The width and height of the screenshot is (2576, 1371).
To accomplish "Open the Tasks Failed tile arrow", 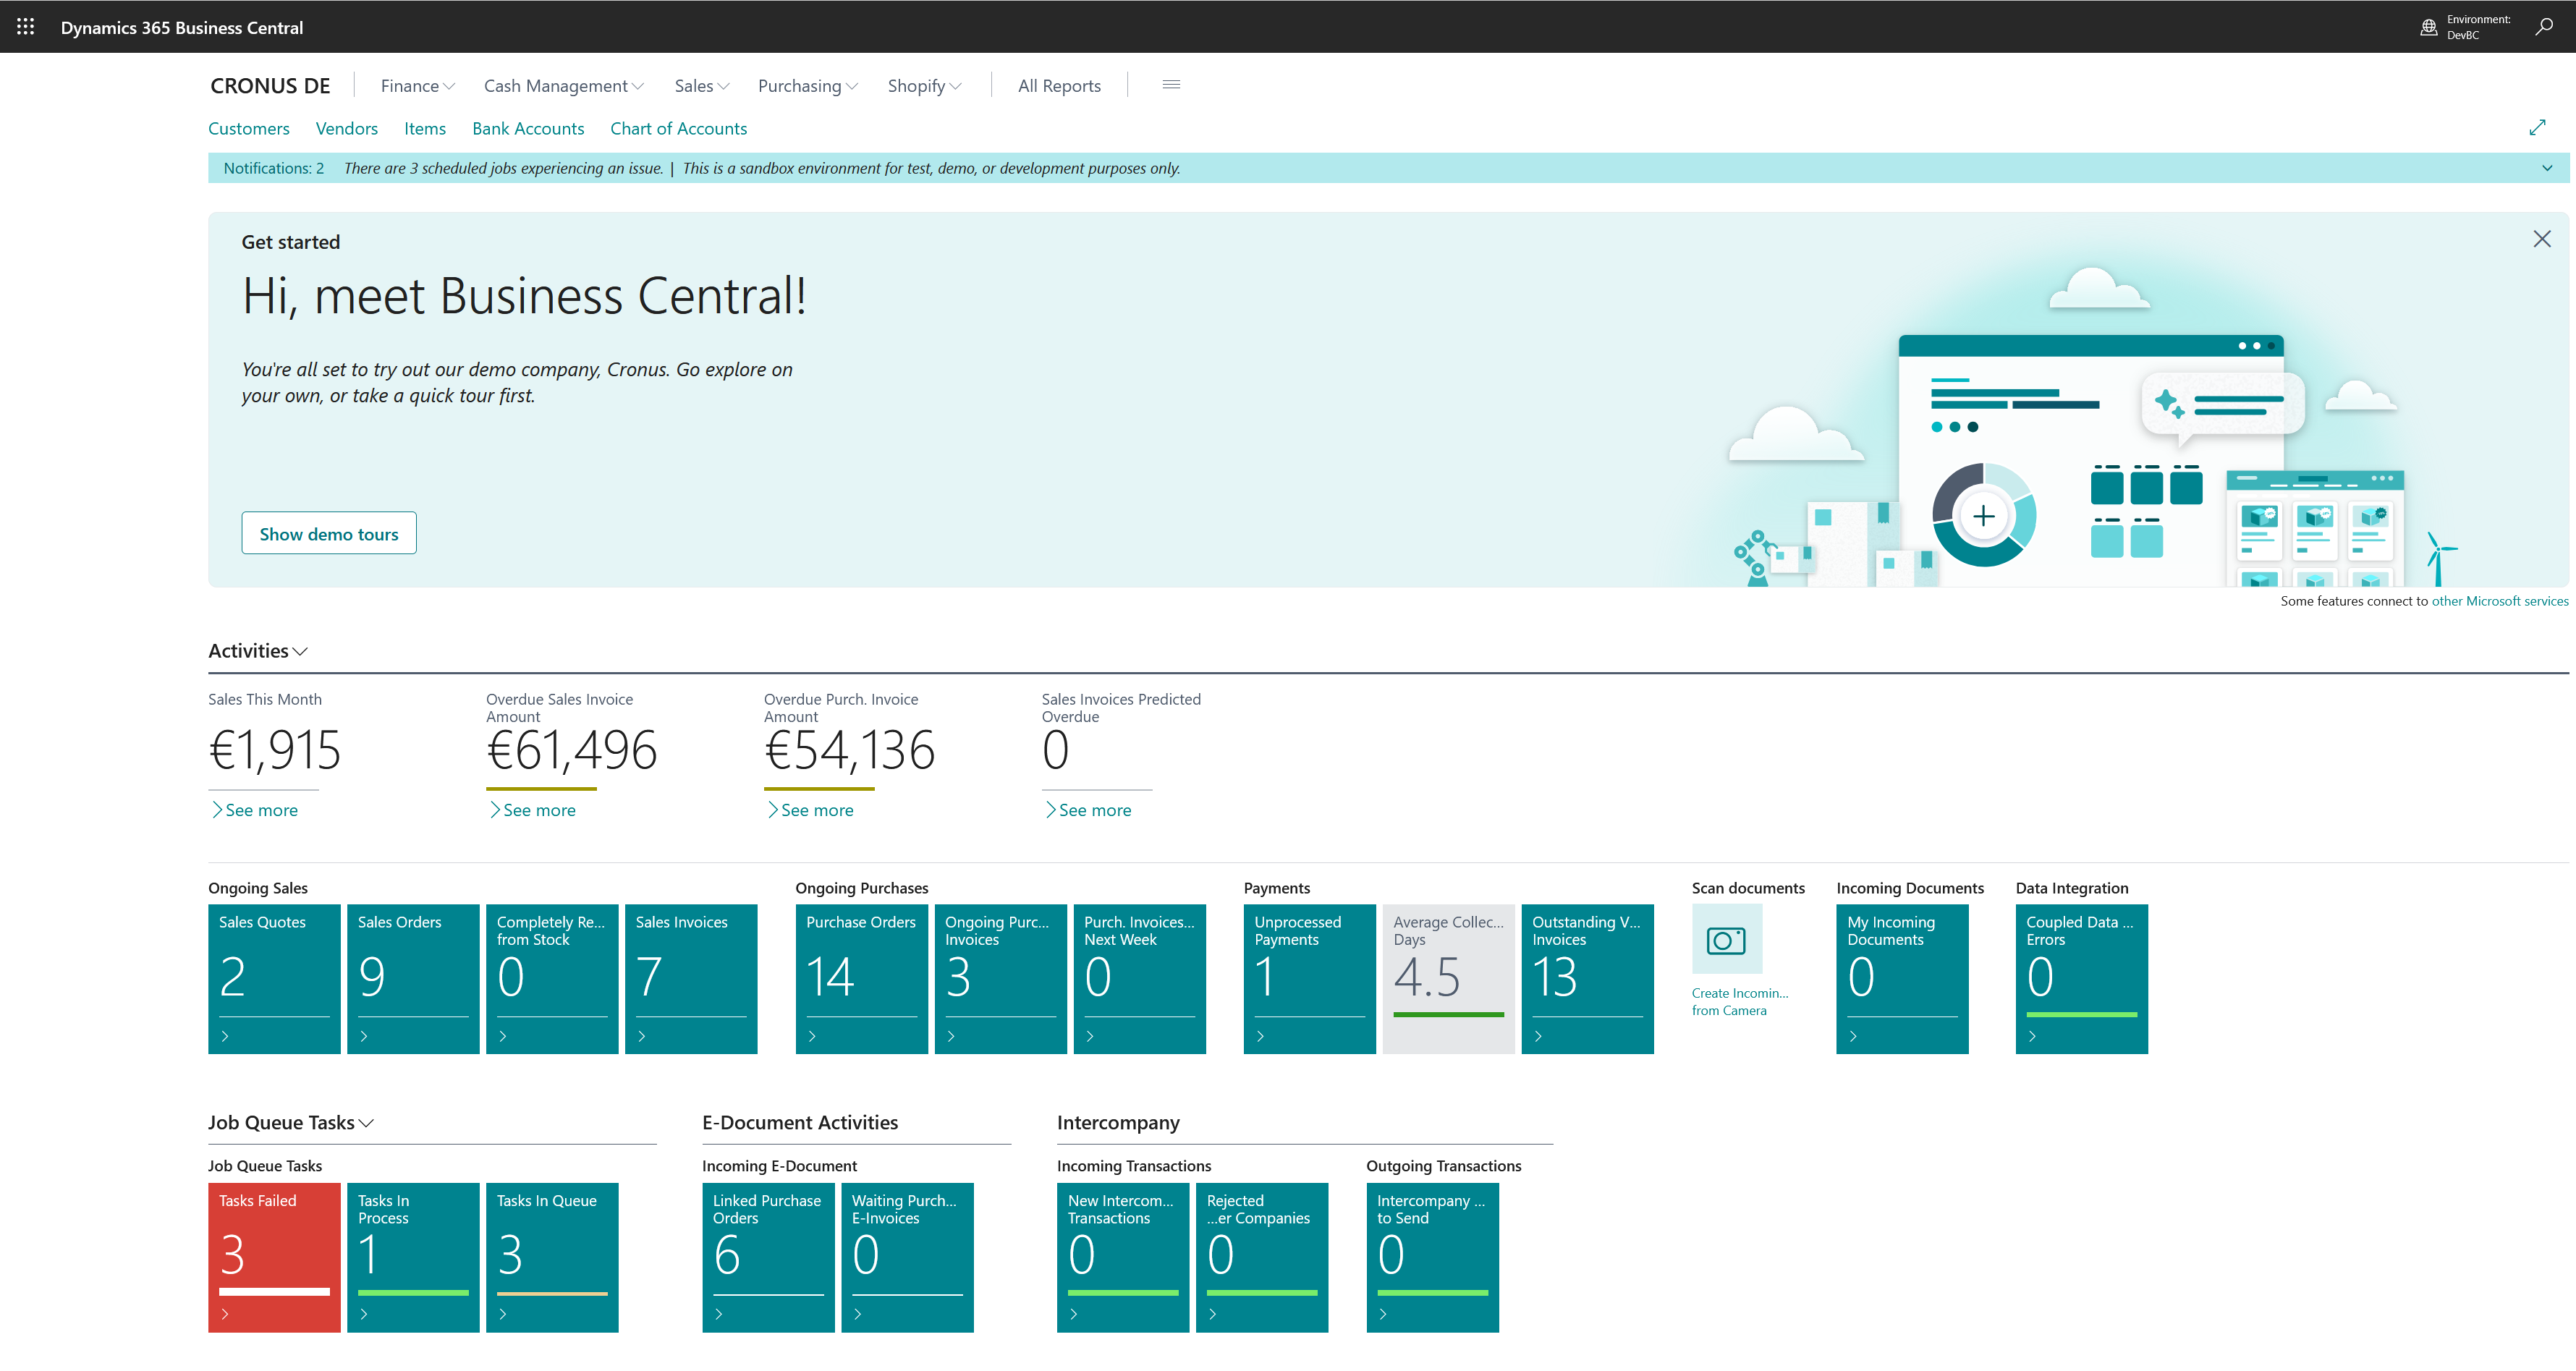I will pos(225,1314).
